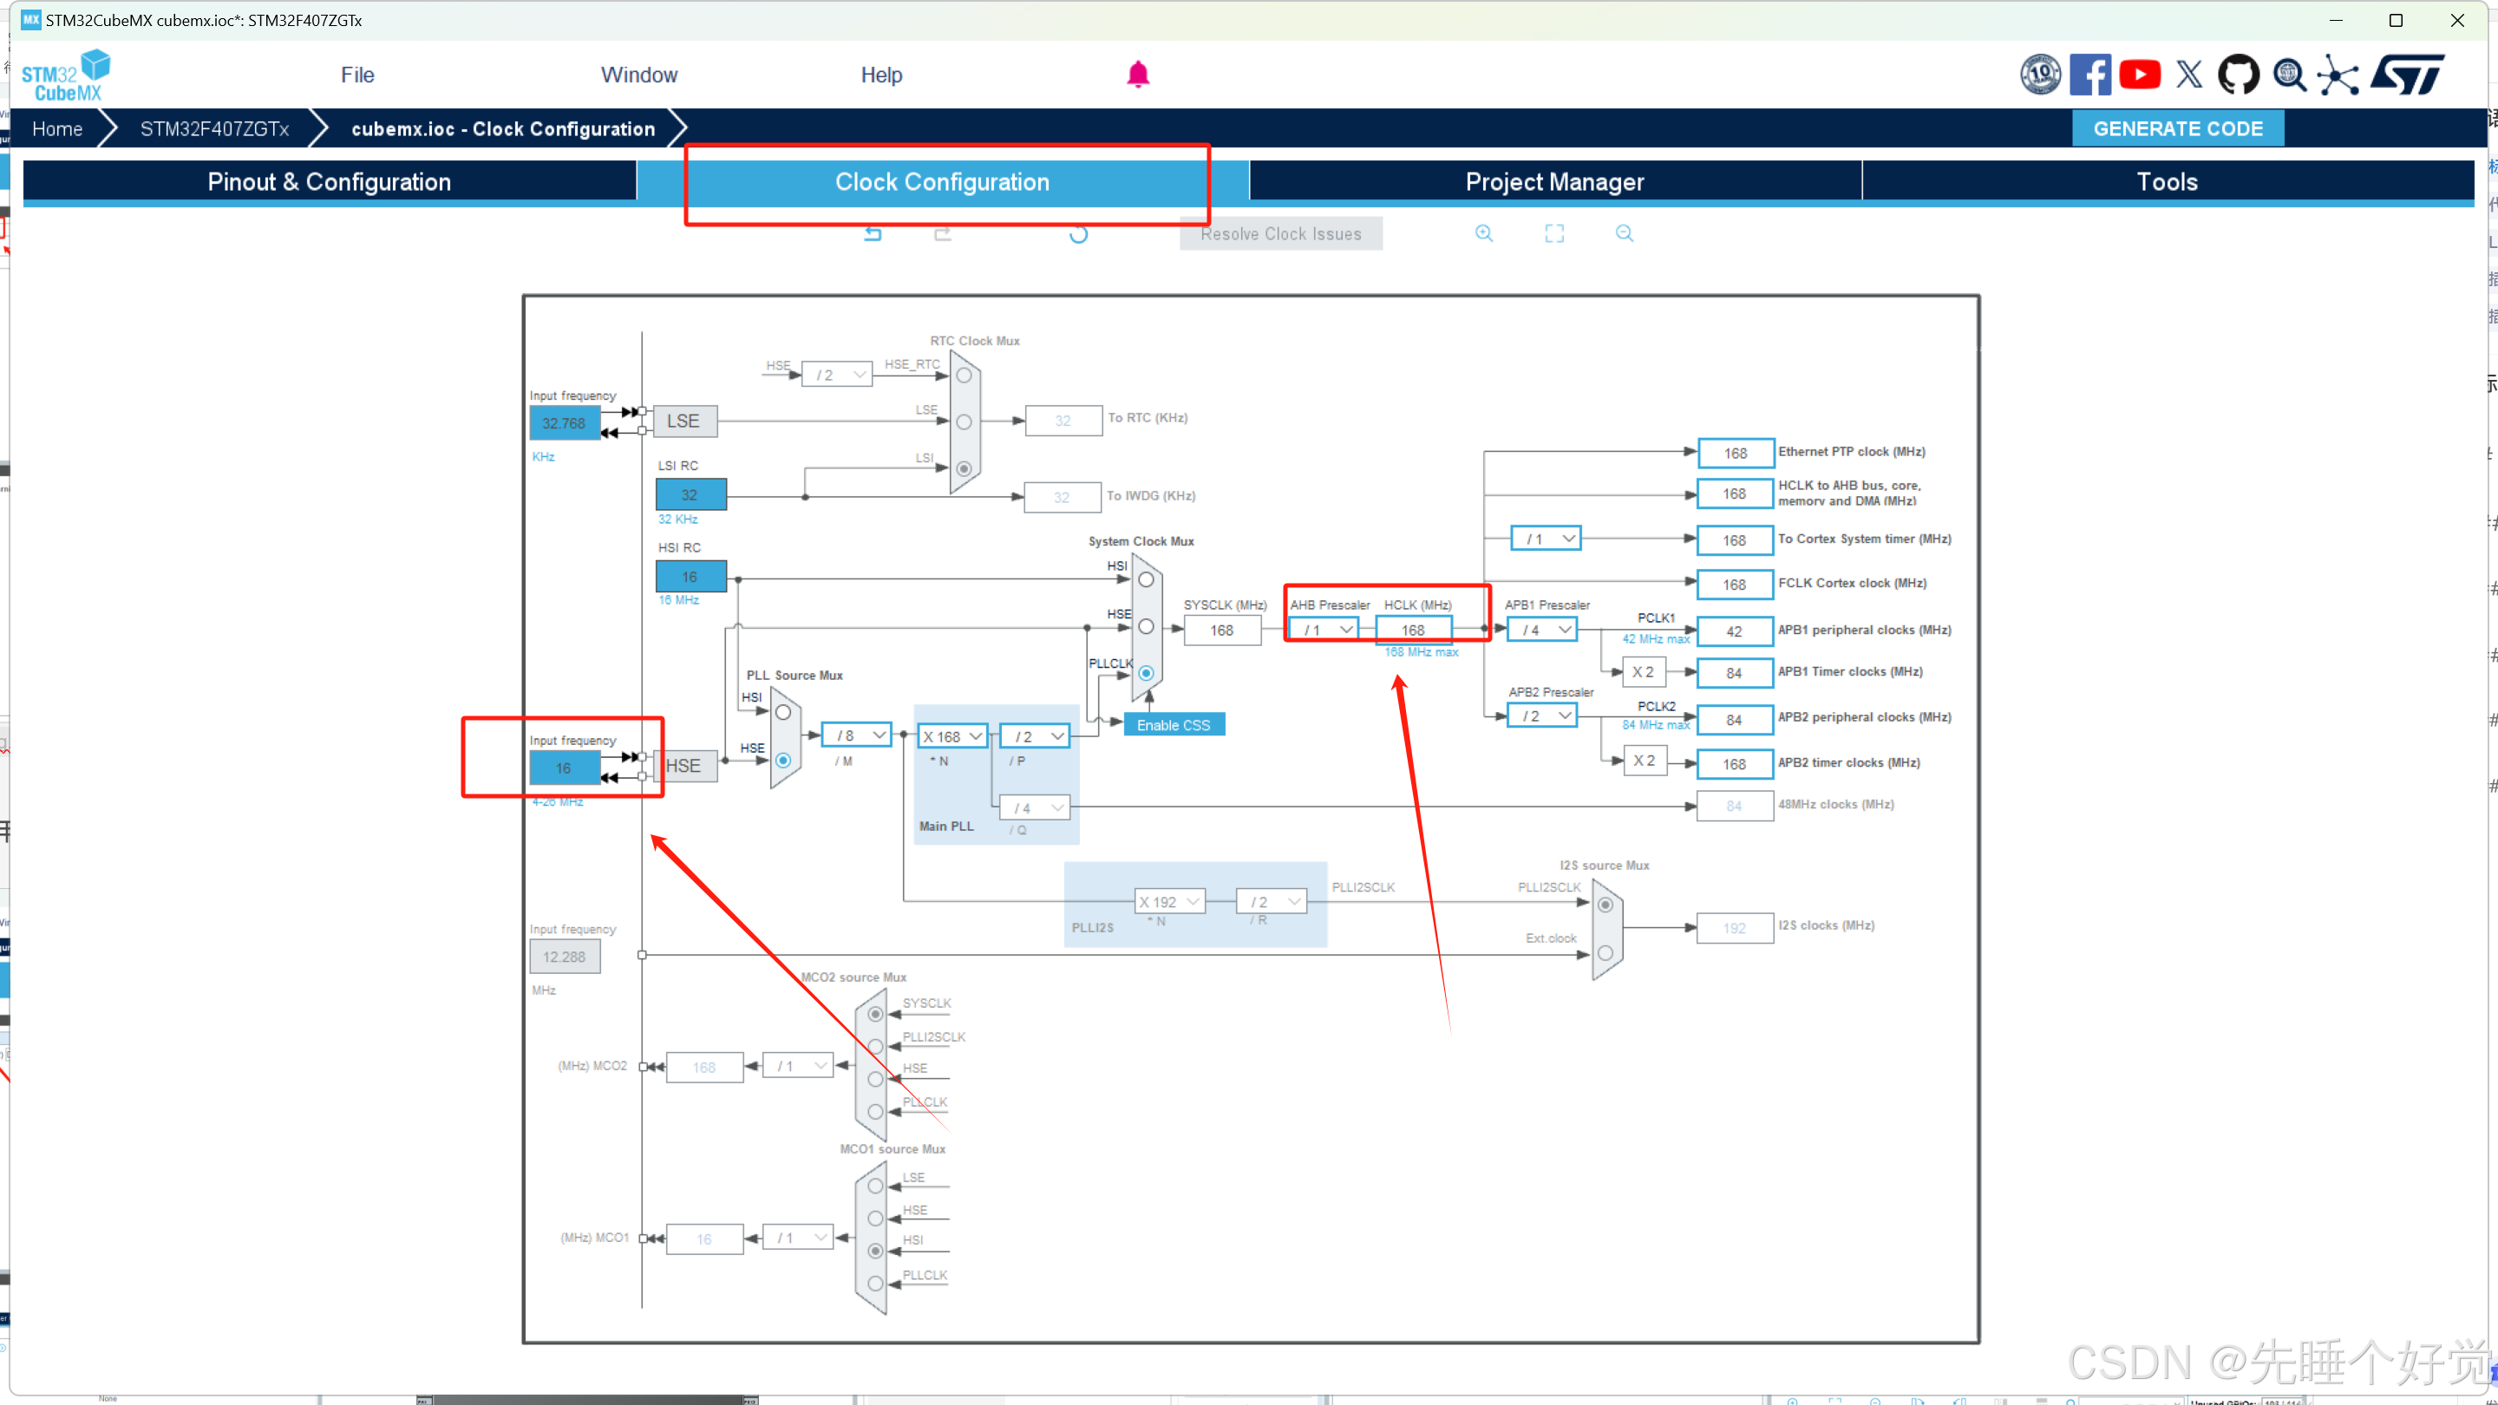Open the Facebook icon link
Viewport: 2498px width, 1405px height.
(x=2089, y=75)
